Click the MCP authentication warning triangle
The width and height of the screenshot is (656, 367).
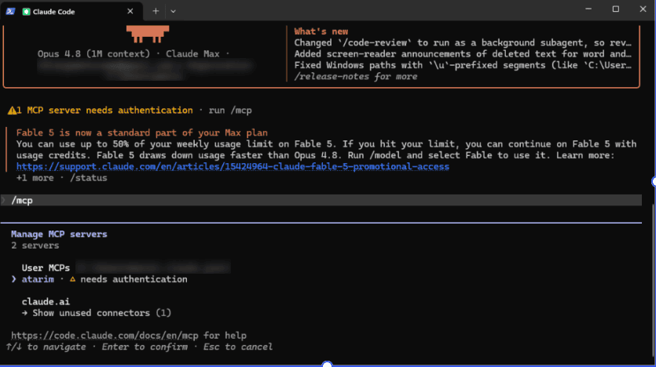pyautogui.click(x=12, y=111)
